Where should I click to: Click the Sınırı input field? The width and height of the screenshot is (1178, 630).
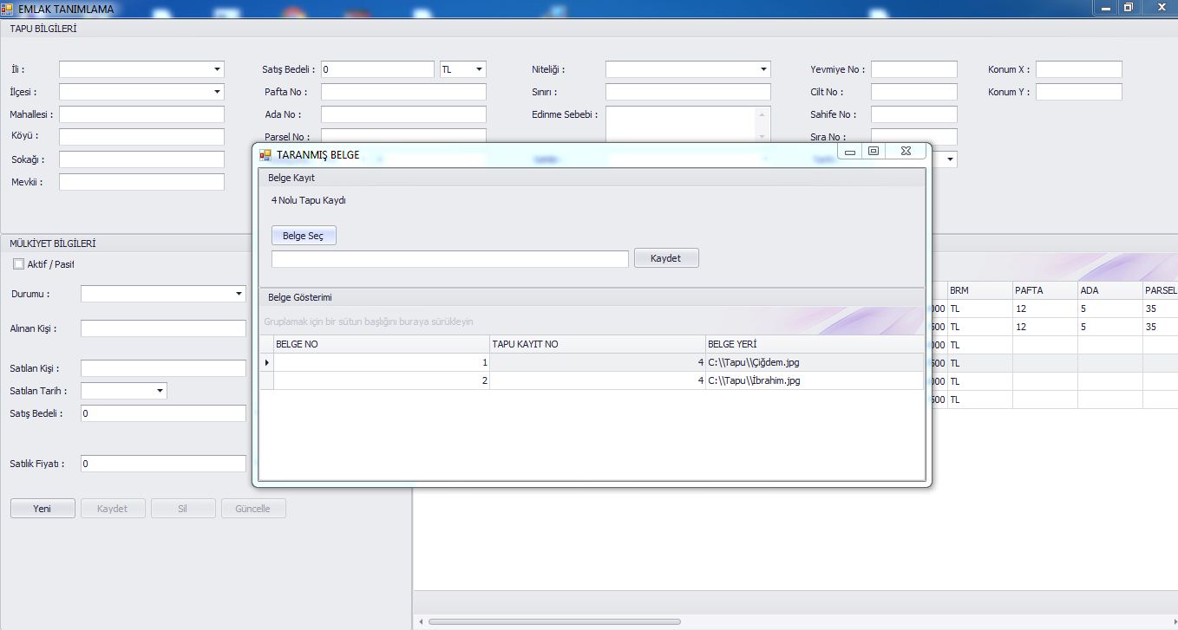pyautogui.click(x=688, y=92)
